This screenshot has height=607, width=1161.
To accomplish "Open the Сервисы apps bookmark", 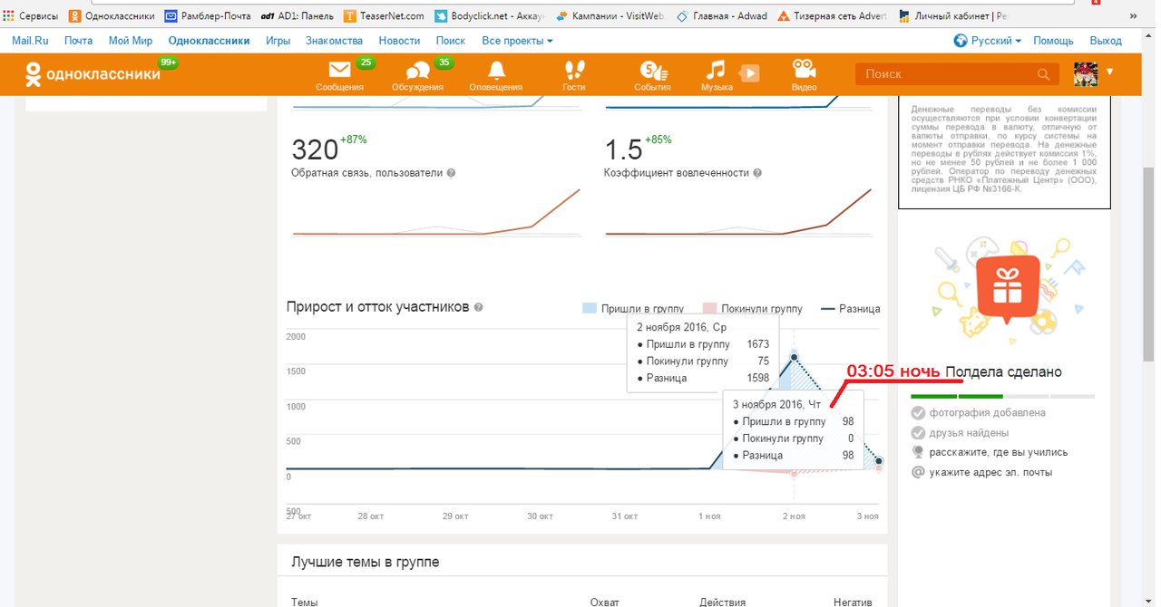I will pos(32,15).
